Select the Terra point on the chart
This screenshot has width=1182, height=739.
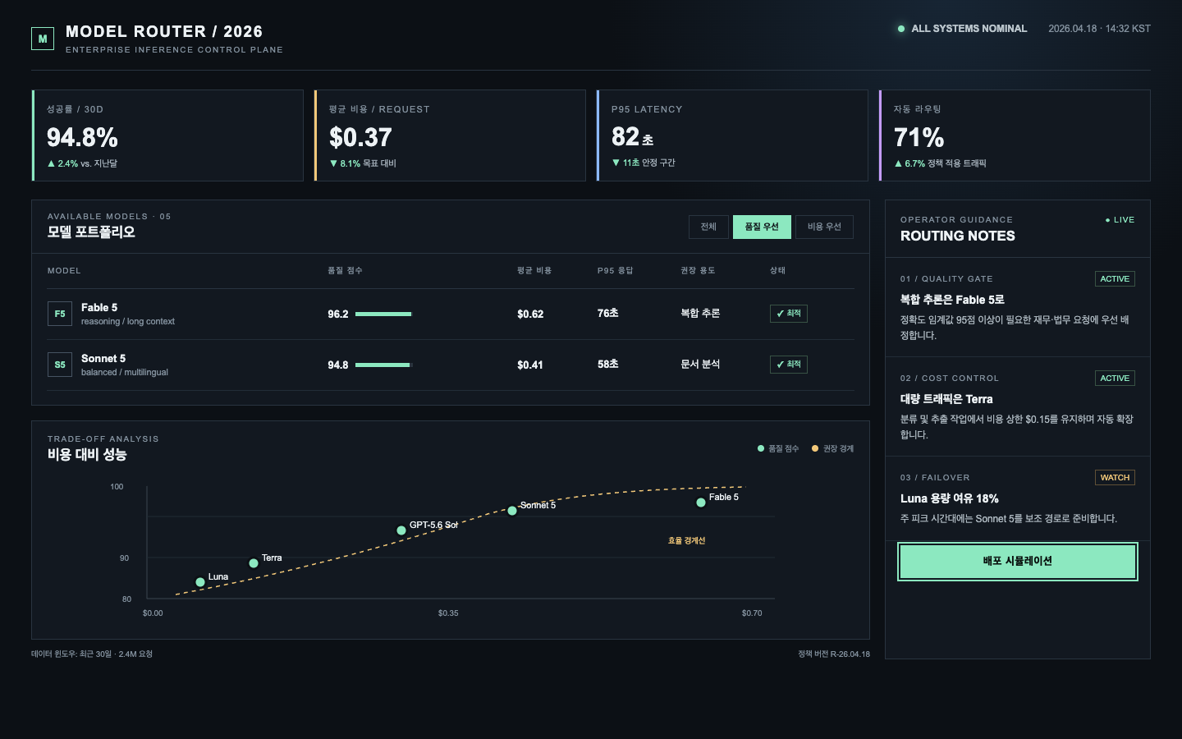254,563
